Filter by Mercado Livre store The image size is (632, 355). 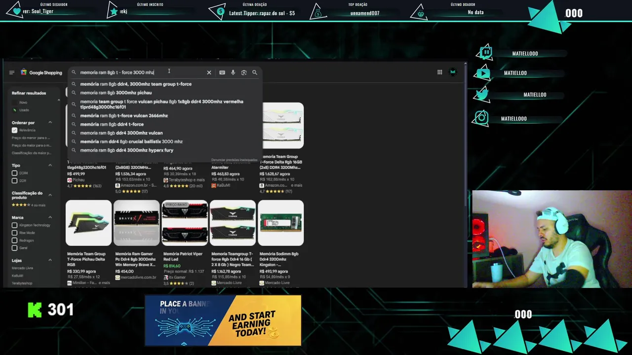coord(22,268)
